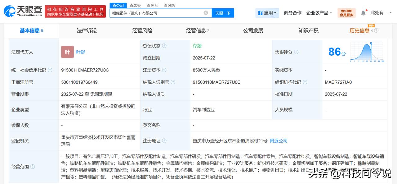The height and width of the screenshot is (184, 397).
Task: Open notifications bell icon
Action: pyautogui.click(x=363, y=13)
